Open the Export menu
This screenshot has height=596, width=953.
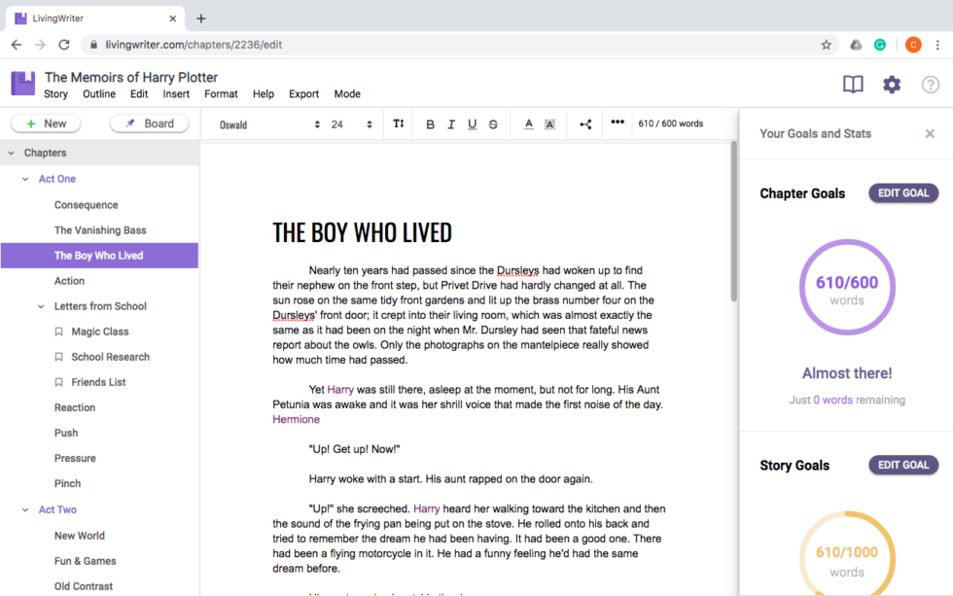[x=303, y=94]
